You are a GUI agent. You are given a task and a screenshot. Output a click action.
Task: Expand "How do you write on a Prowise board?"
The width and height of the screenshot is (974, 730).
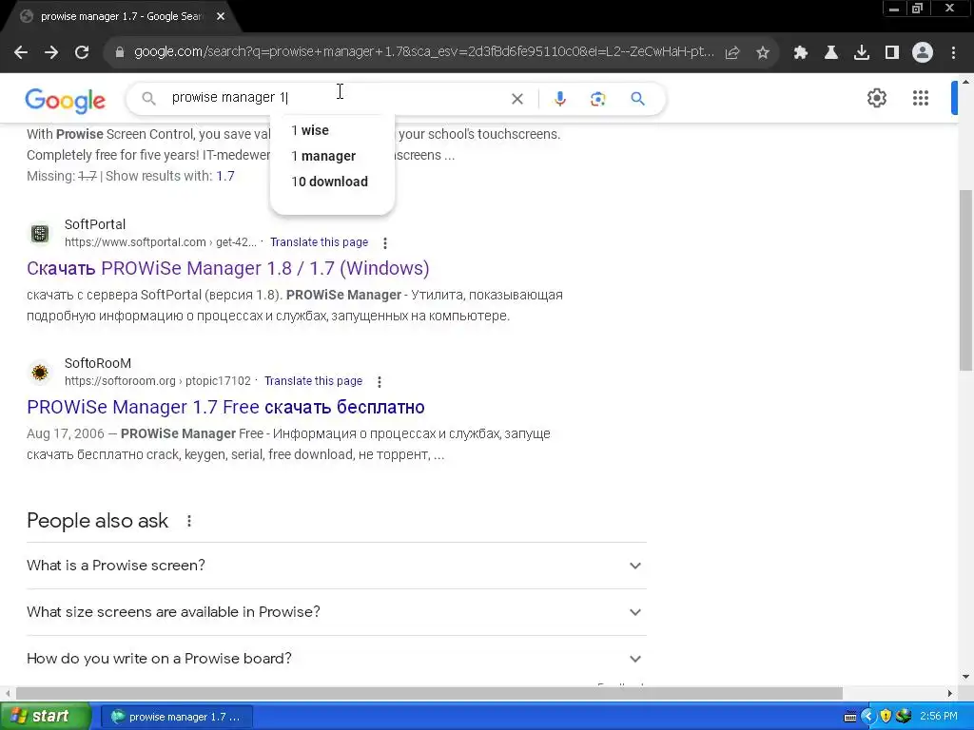(336, 659)
